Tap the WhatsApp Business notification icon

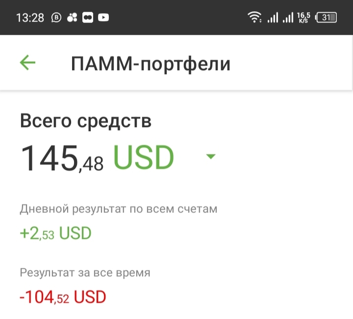point(56,18)
